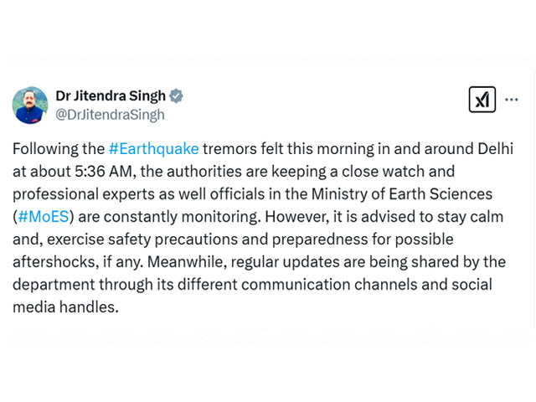This screenshot has height=402, width=536.
Task: Click the word Meanwhile in the post
Action: 187,262
